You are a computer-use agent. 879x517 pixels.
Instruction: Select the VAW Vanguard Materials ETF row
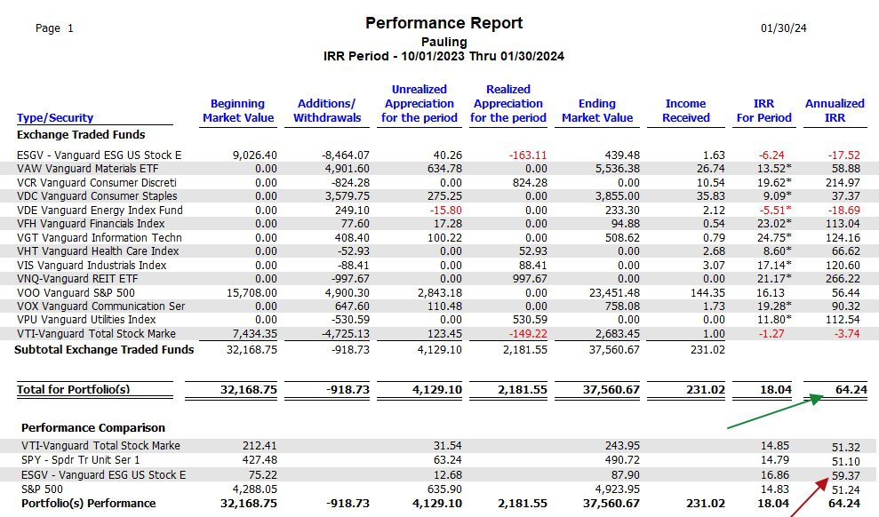coord(439,169)
